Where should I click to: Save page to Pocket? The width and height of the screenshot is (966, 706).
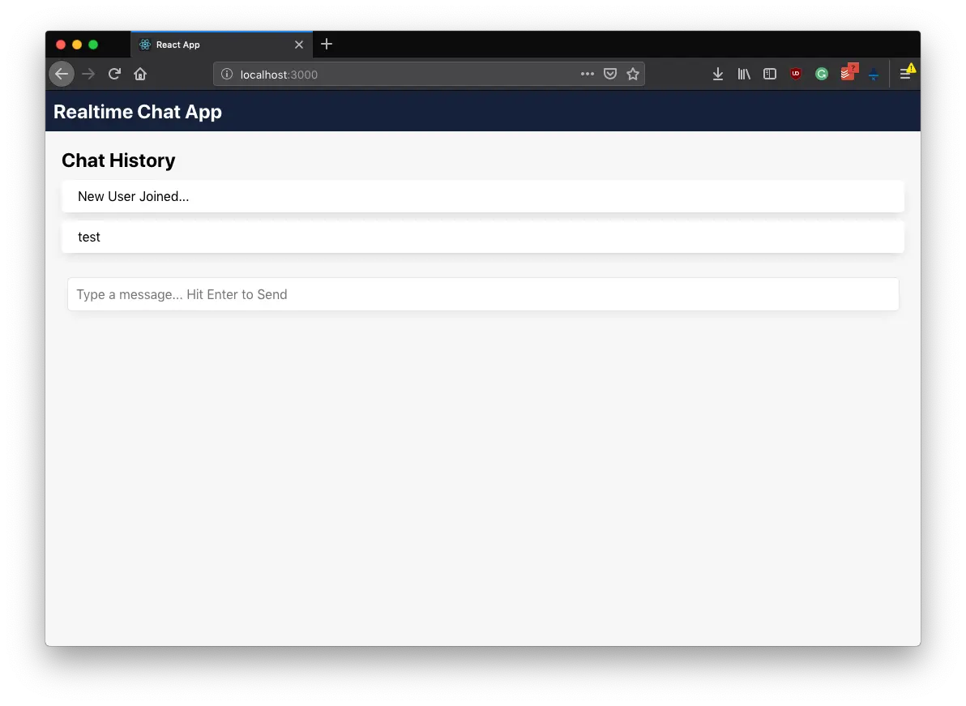click(610, 74)
